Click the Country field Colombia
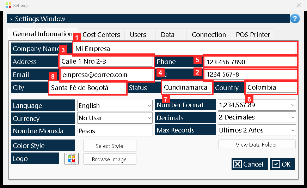Screen dimensions: 307x188 pos(271,87)
